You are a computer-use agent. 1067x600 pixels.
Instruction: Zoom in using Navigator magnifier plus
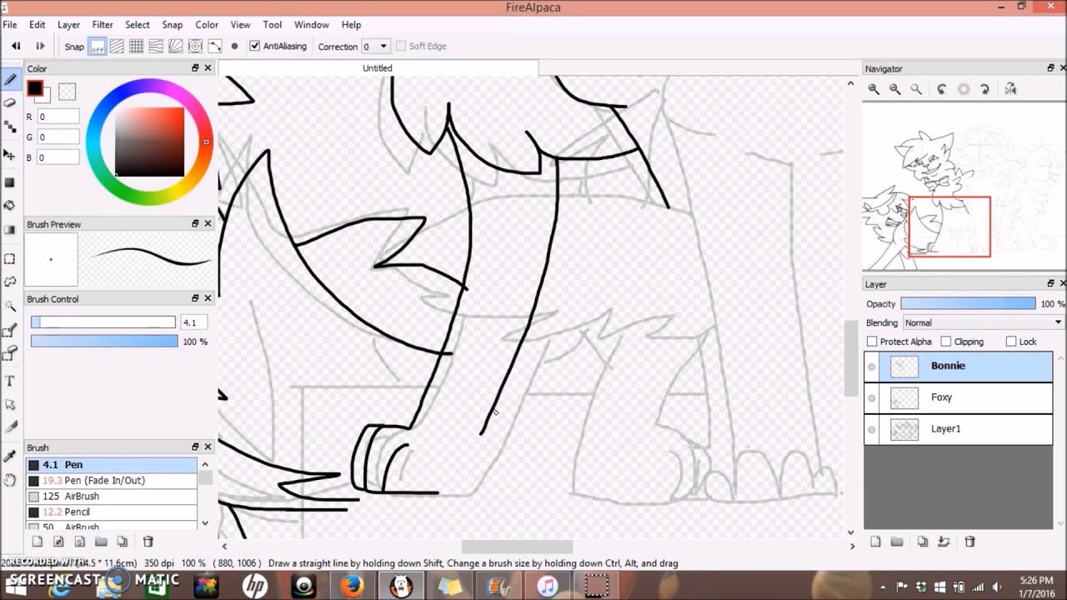pos(874,89)
